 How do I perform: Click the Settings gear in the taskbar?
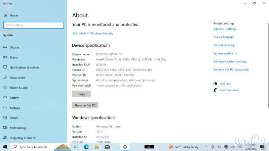tap(125, 147)
